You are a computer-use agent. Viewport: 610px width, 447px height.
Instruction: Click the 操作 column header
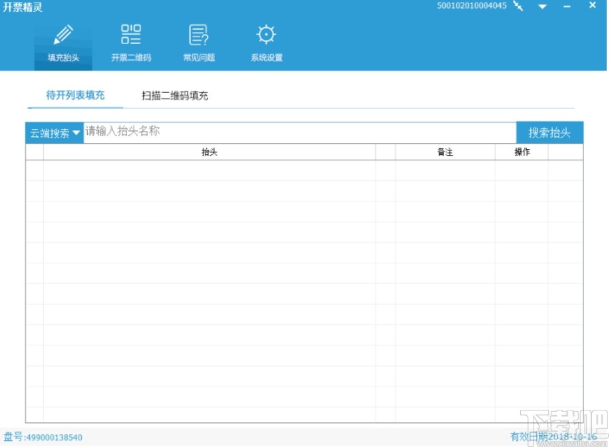tap(522, 152)
